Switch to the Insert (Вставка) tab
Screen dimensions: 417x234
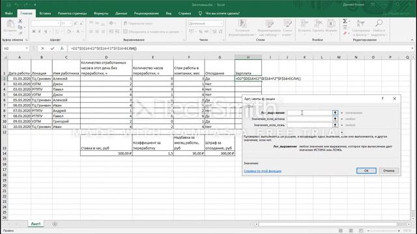45,13
